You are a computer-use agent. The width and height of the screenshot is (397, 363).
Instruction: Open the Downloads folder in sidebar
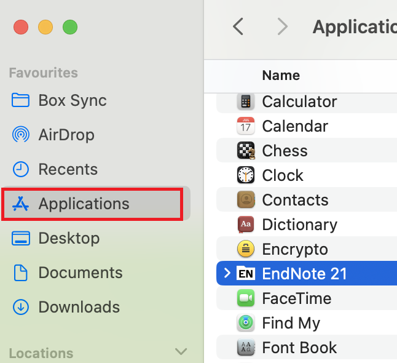pos(79,307)
